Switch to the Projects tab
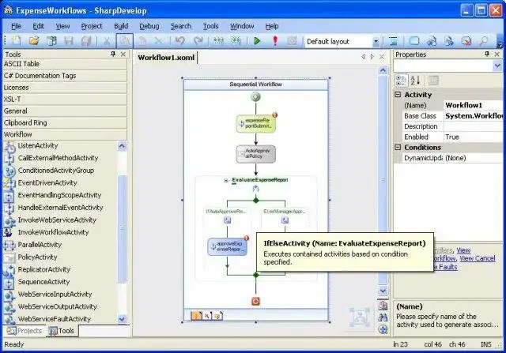Screen dimensions: 506x353 (25, 331)
